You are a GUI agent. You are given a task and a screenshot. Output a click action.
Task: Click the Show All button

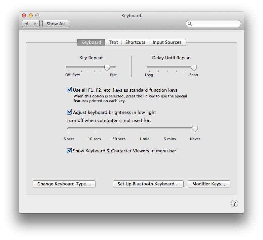(56, 24)
